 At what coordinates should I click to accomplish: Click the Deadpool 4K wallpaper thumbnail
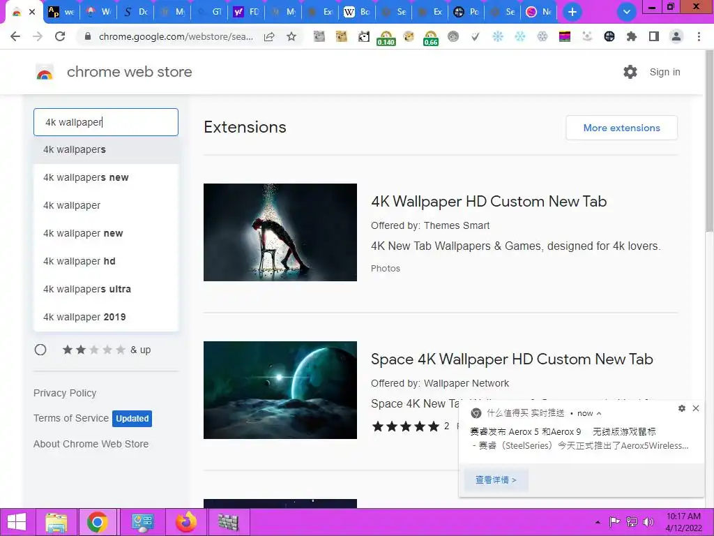[x=280, y=232]
